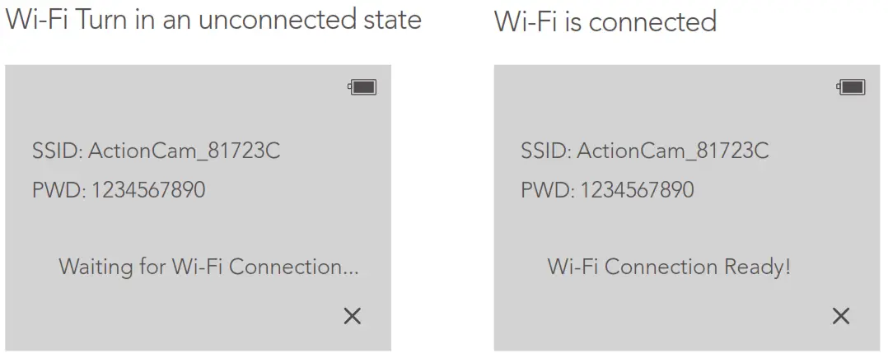Click the 'Wi-Fi Turn in an unconnected state' heading

pos(213,19)
